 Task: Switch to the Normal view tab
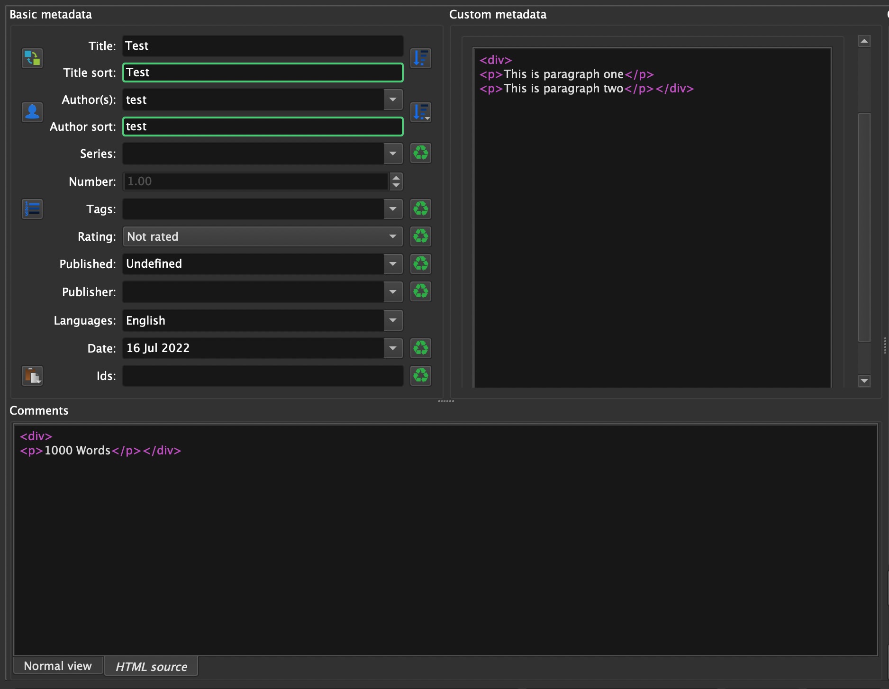click(58, 666)
